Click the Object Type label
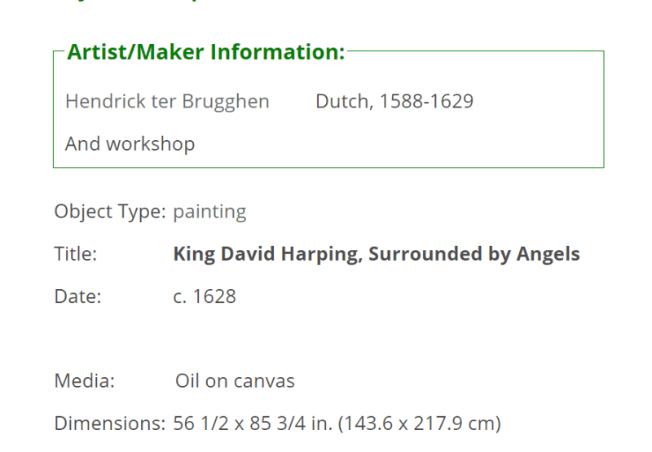This screenshot has height=452, width=652. tap(110, 212)
